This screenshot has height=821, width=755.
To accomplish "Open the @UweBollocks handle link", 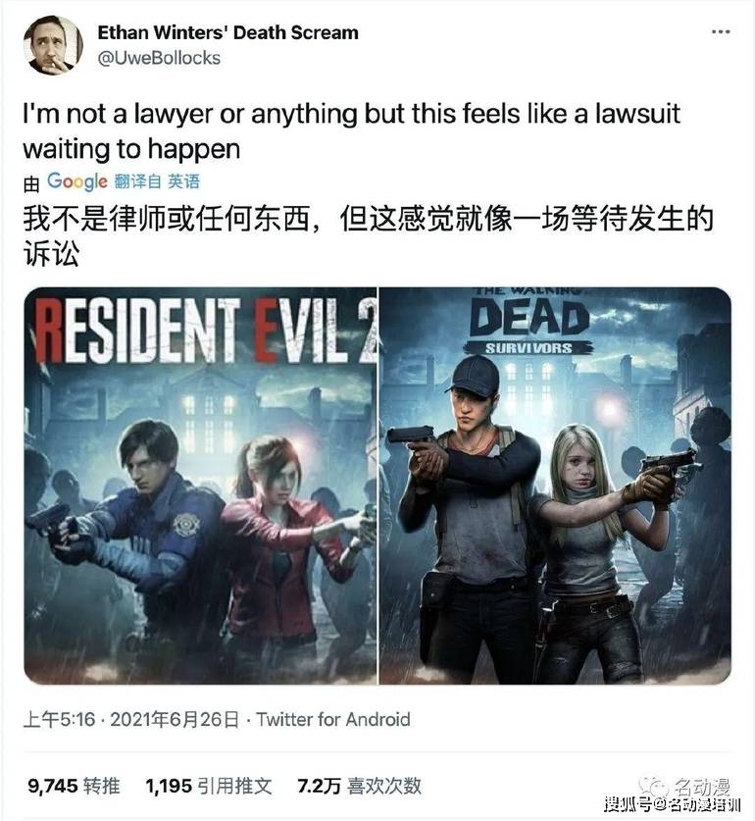I will (159, 58).
